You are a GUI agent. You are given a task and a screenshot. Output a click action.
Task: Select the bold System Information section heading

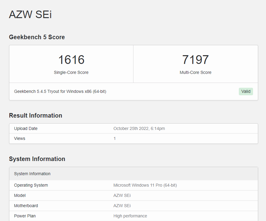point(37,159)
